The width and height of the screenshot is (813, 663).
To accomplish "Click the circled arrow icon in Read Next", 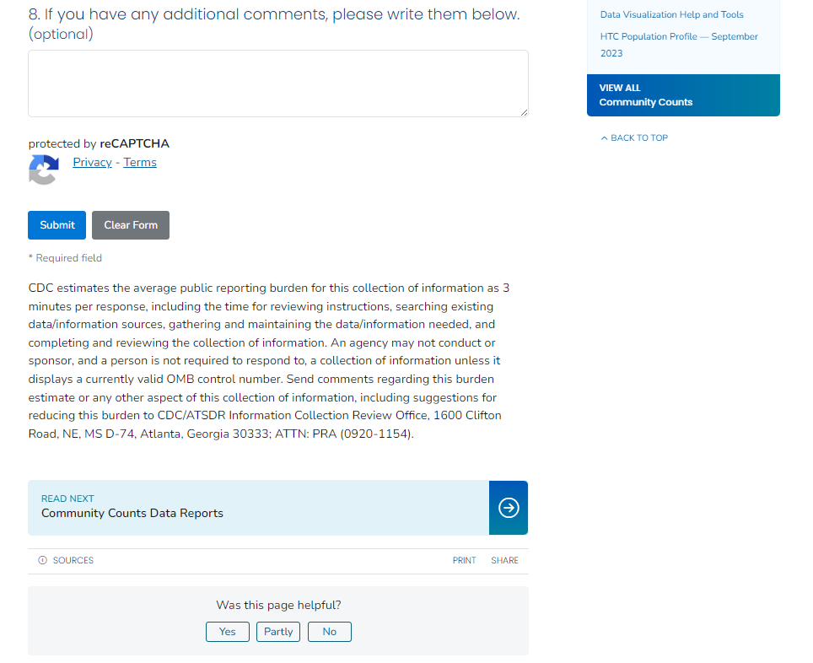I will coord(509,508).
